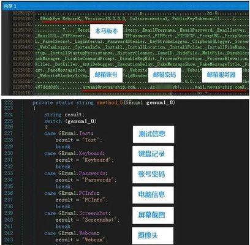Click memory address 02051700
The width and height of the screenshot is (250, 245).
click(23, 88)
